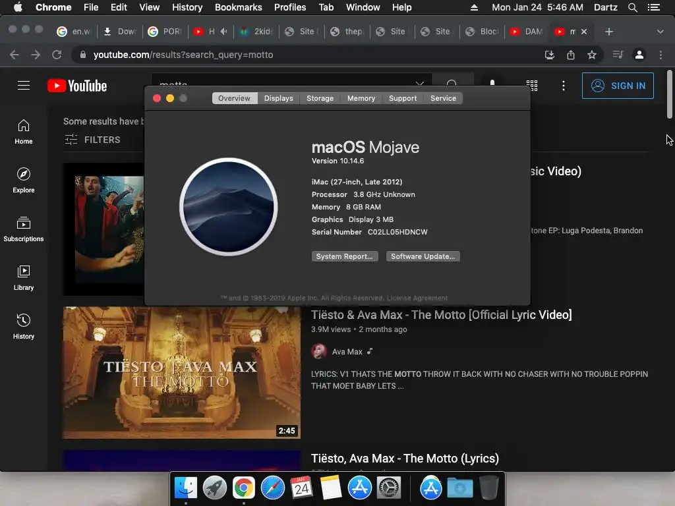Open Chrome three-dot menu

660,55
